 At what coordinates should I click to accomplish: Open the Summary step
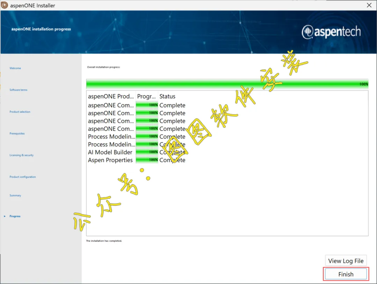click(15, 195)
